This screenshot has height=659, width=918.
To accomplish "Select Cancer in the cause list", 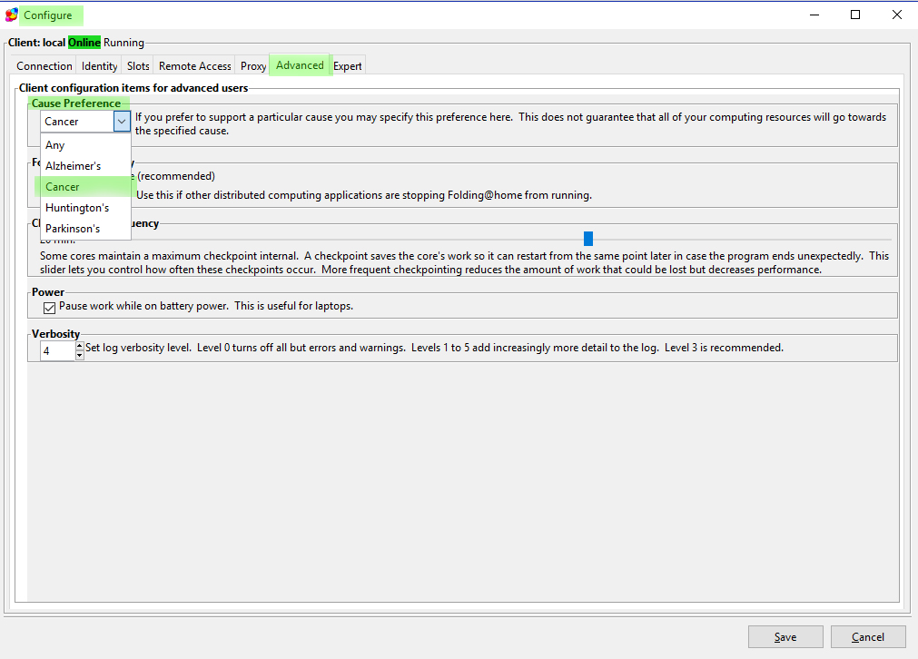I will coord(85,187).
